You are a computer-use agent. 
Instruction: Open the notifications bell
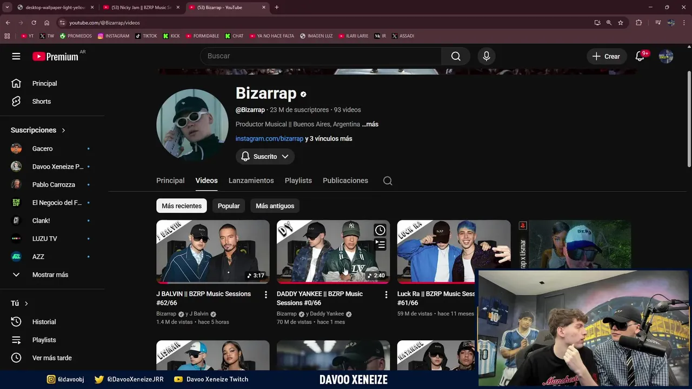(x=640, y=56)
